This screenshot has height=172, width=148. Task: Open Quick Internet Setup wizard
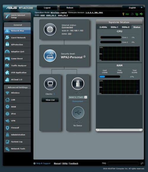[17, 16]
